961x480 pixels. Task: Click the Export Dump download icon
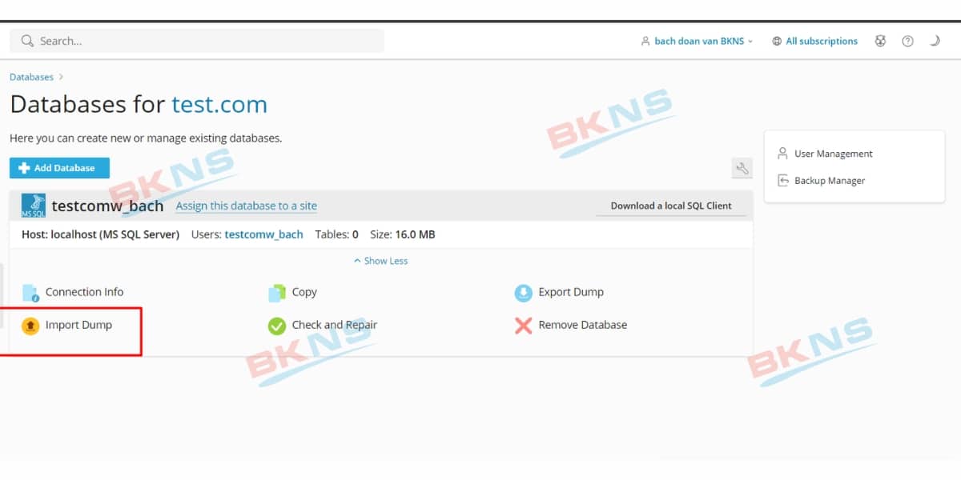pos(523,293)
